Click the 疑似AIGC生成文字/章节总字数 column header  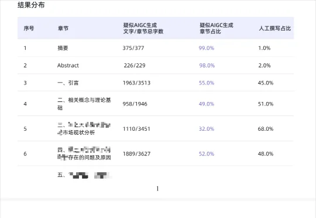coord(143,28)
